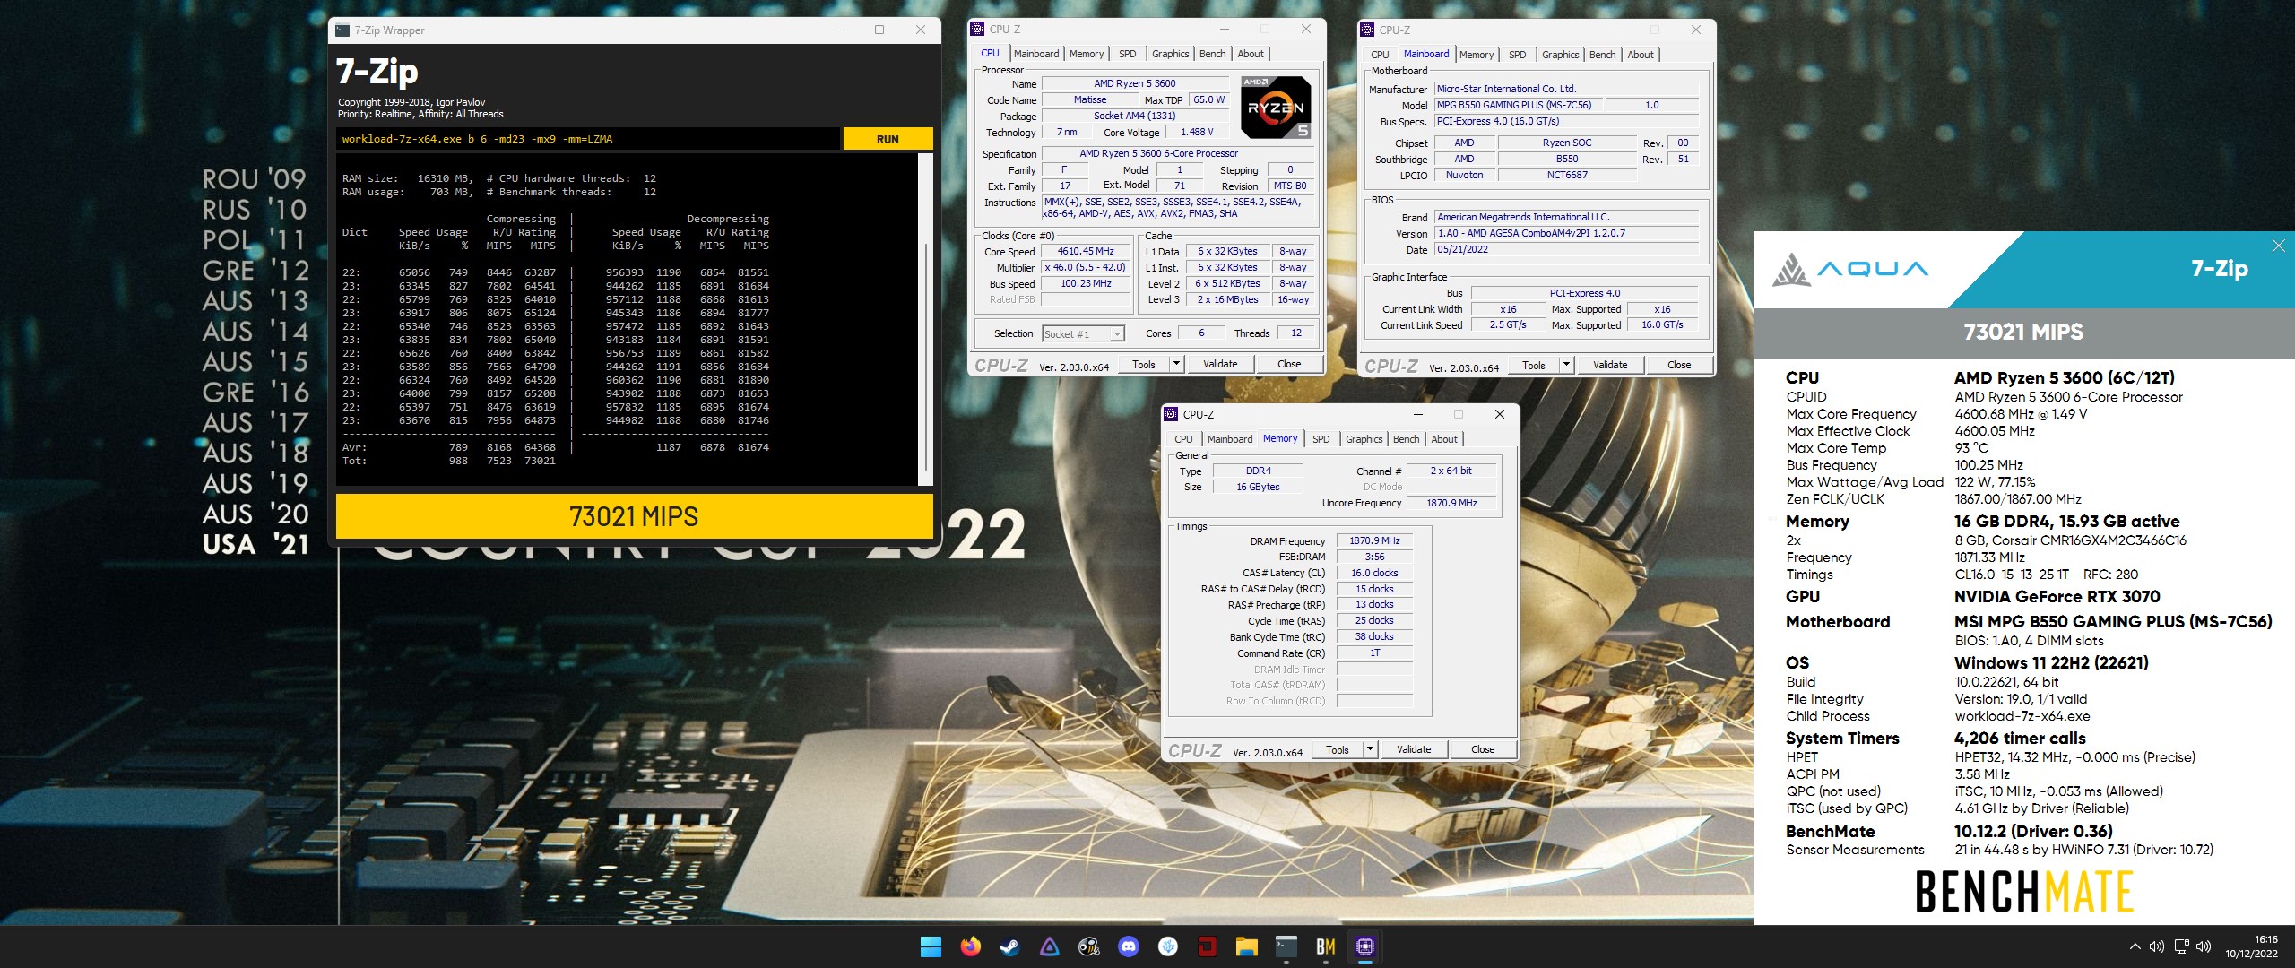Open Bench tab in first CPU-Z window
Image resolution: width=2295 pixels, height=968 pixels.
1212,54
